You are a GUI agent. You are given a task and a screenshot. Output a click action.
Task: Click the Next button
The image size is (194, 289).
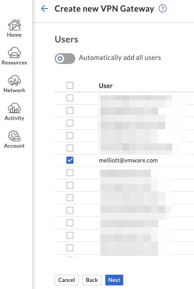point(114,280)
